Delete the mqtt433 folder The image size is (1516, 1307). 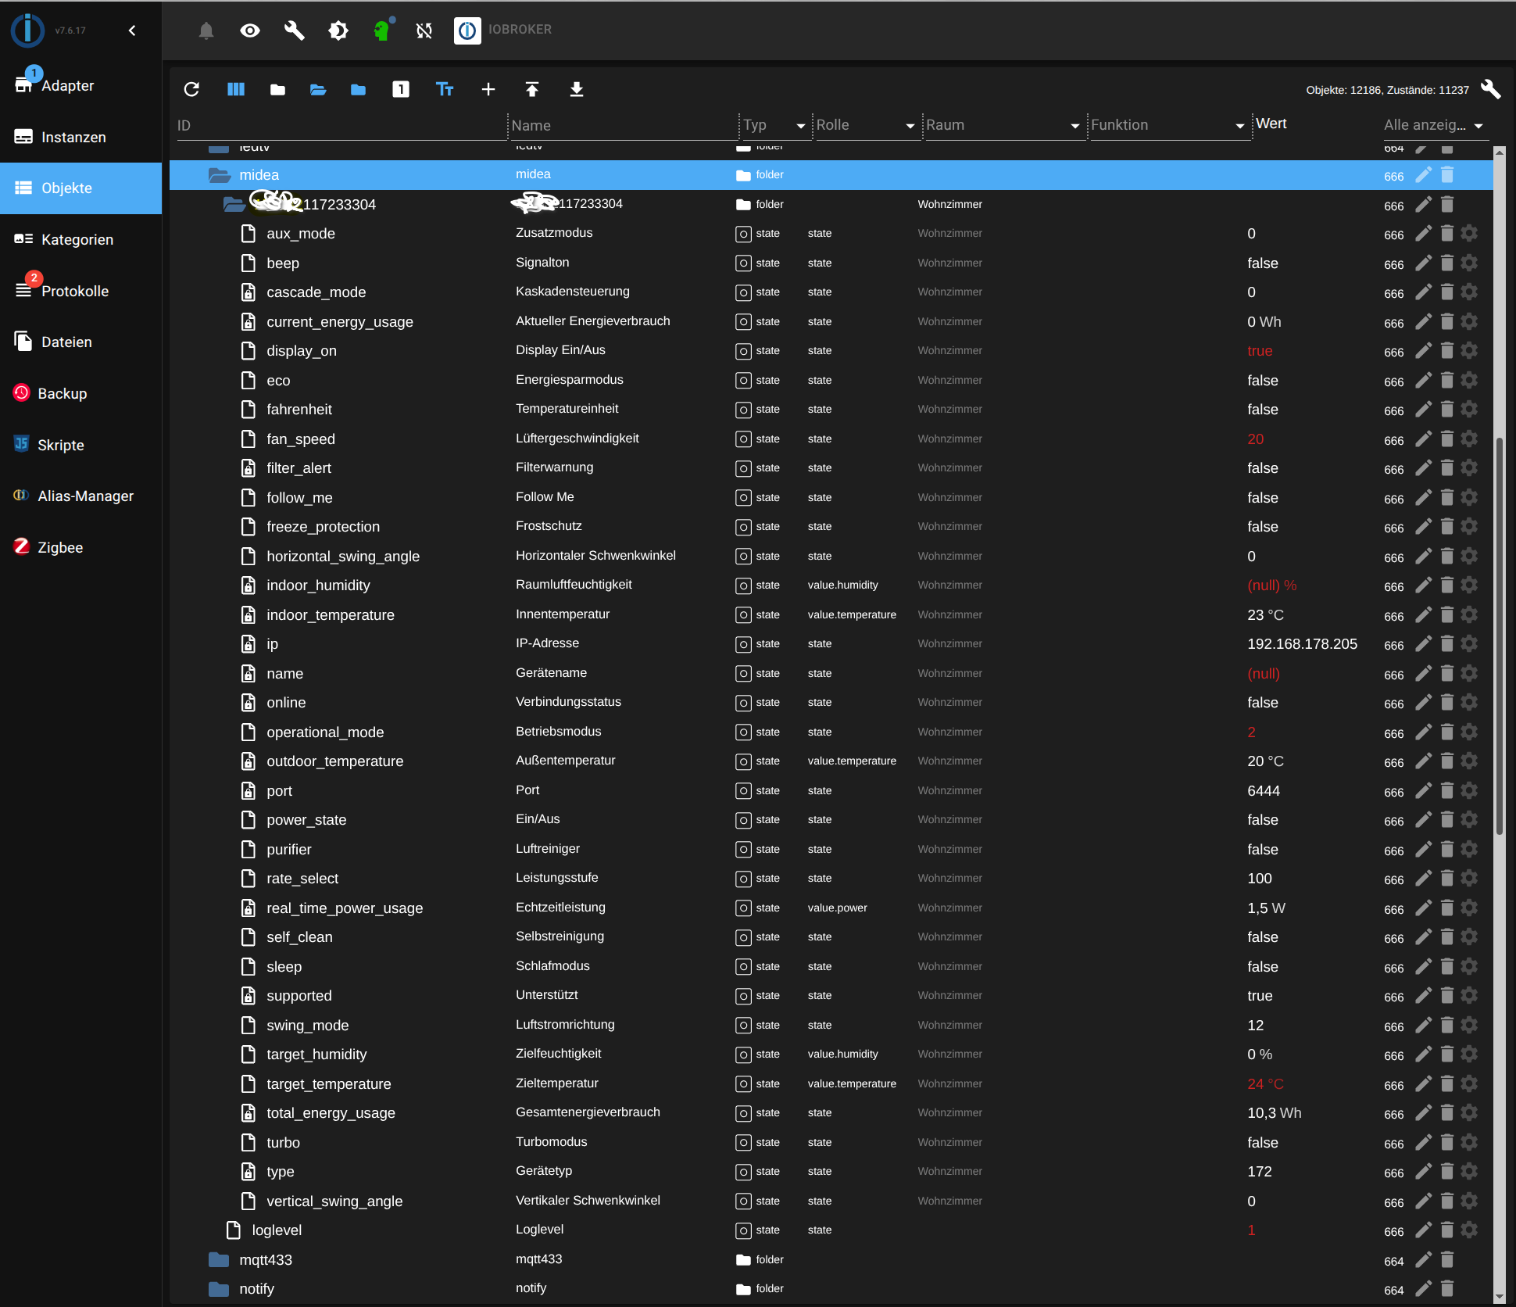pos(1447,1259)
